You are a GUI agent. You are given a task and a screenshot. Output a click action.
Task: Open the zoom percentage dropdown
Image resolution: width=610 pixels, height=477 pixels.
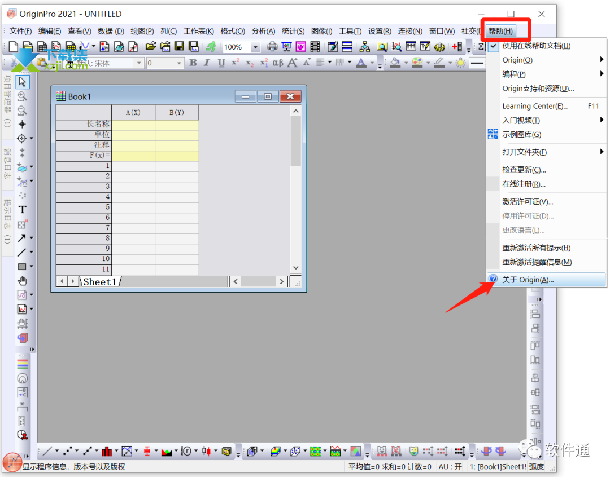click(x=256, y=47)
